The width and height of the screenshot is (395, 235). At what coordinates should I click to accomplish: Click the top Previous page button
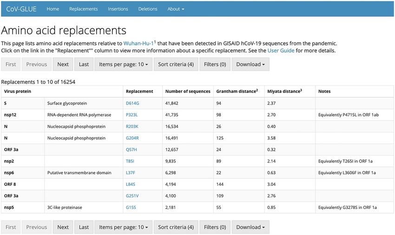[x=37, y=64]
